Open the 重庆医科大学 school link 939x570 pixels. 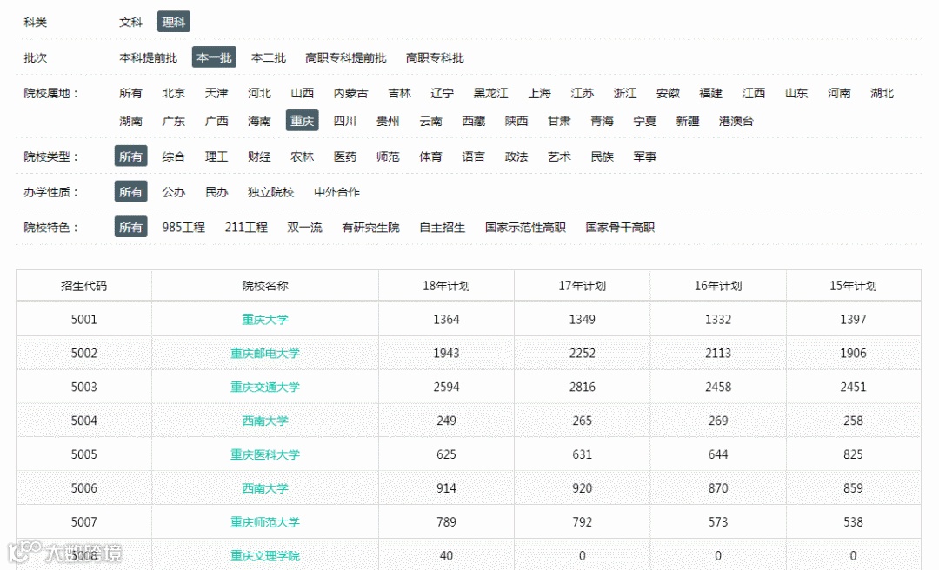click(x=264, y=454)
